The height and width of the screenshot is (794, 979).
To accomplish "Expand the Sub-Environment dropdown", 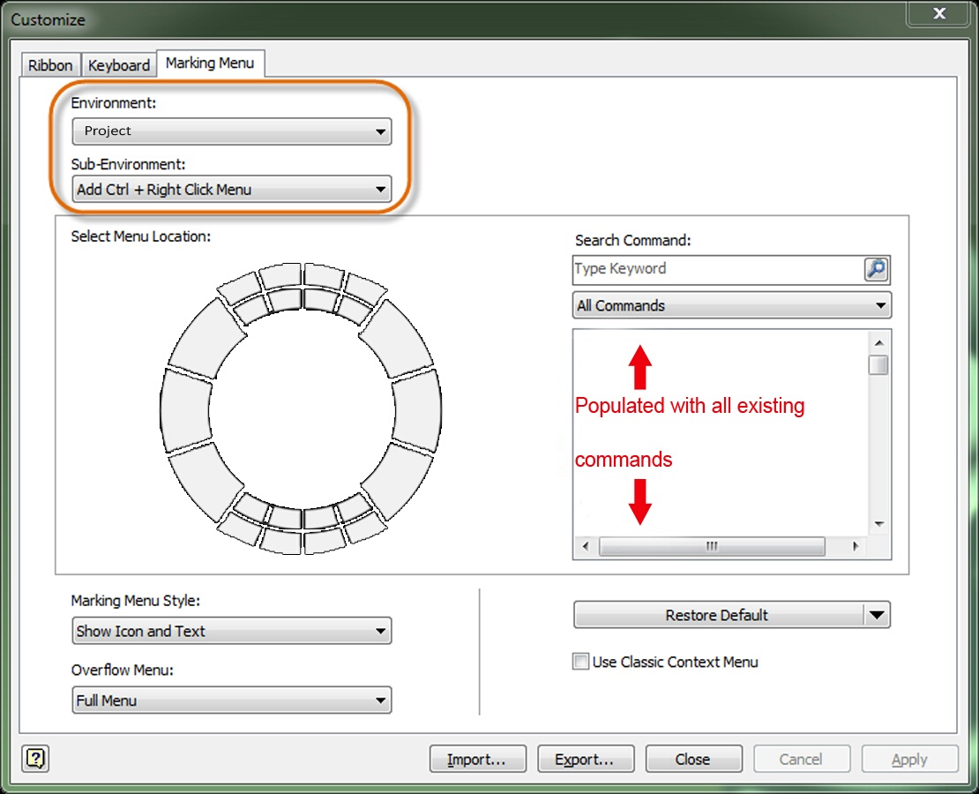I will coord(231,190).
